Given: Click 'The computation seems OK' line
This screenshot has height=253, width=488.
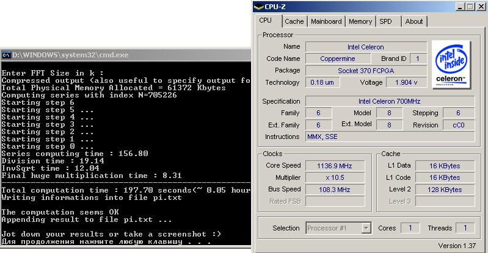Looking at the screenshot, I should click(60, 212).
